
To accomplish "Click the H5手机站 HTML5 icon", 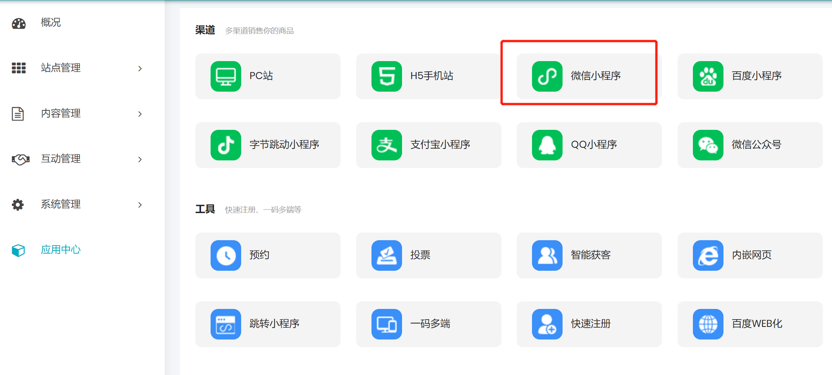I will click(387, 76).
